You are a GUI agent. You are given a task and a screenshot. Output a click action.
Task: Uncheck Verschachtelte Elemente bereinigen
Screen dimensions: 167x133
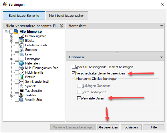[73, 73]
